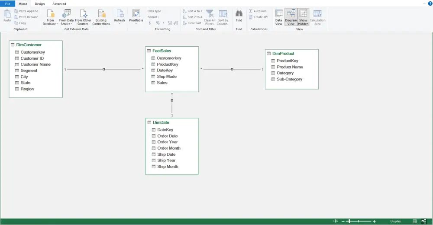Sort A to Z
Image resolution: width=433 pixels, height=225 pixels.
pyautogui.click(x=193, y=11)
